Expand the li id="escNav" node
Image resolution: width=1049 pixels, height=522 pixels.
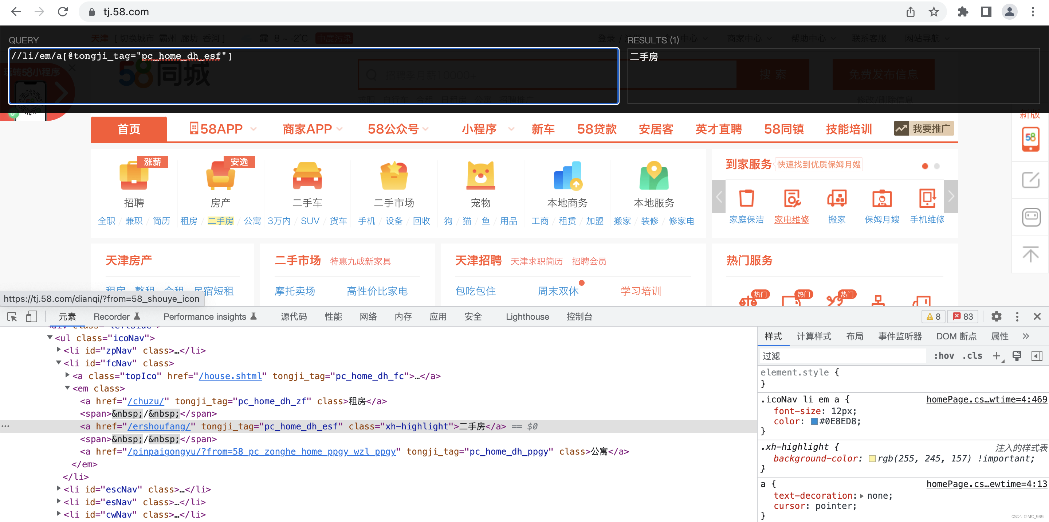59,488
